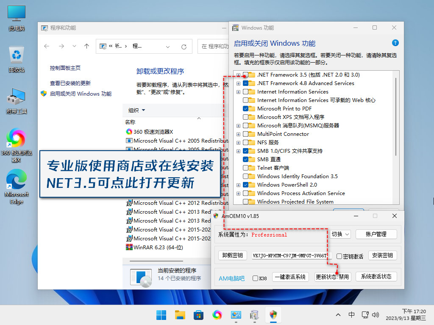Screen dimensions: 434x325
Task: Open the 此电脑 desktop icon
Action: 17,18
